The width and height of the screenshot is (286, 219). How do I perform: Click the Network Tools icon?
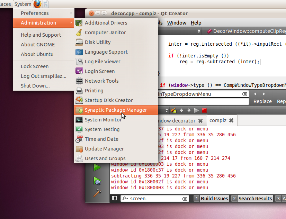coord(79,81)
